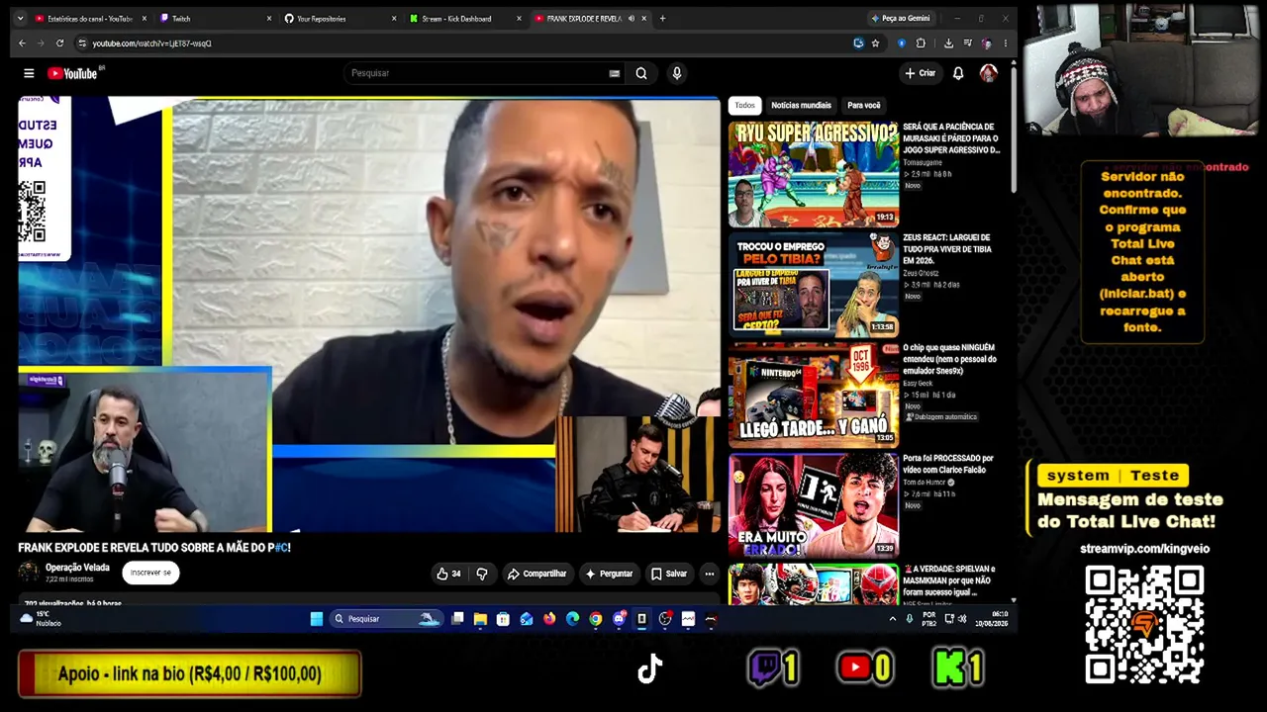Open Google Chrome from the taskbar

click(x=595, y=619)
